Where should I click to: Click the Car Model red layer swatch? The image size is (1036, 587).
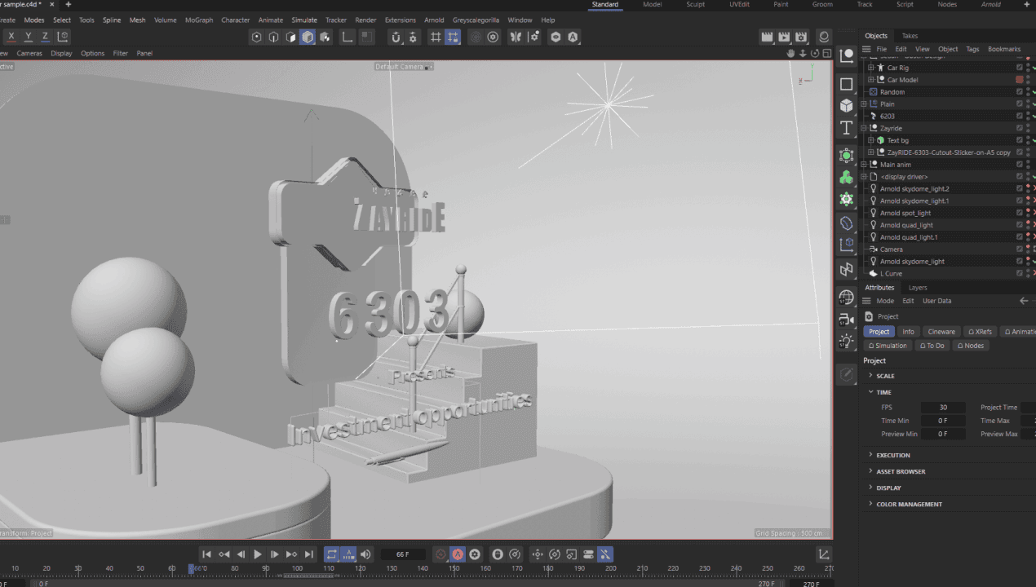(x=1019, y=80)
